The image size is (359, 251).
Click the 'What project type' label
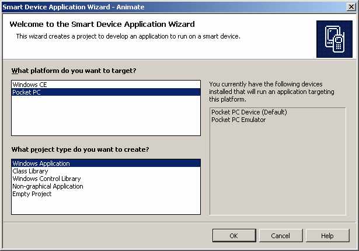click(80, 149)
